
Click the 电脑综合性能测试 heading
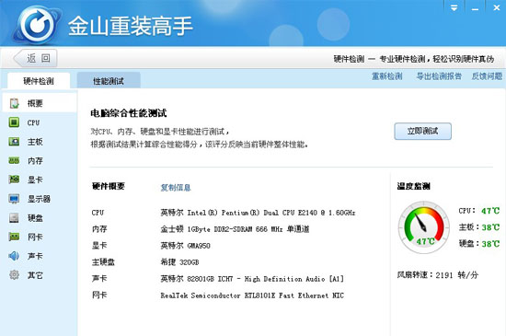(129, 113)
